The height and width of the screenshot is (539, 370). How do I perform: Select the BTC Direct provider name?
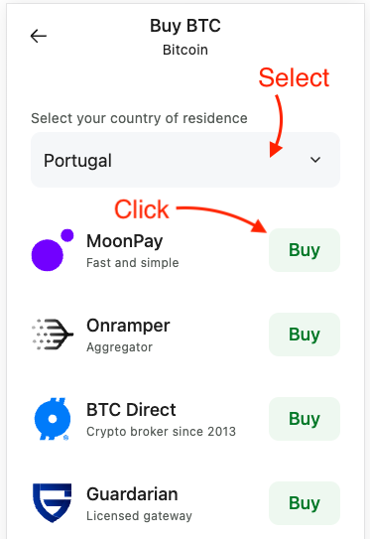[131, 410]
